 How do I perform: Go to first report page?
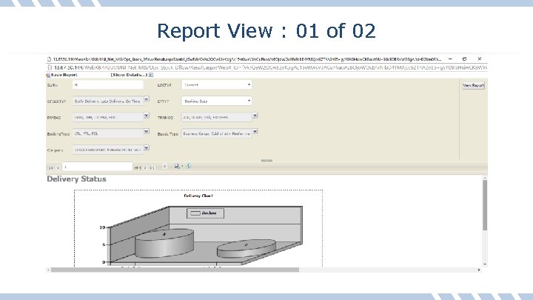[x=51, y=167]
